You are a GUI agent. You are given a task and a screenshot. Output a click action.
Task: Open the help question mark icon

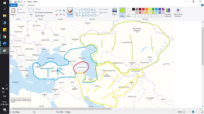(202, 5)
